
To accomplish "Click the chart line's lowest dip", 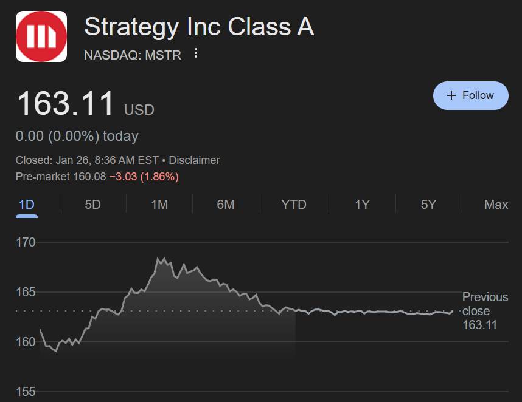I will coord(56,351).
